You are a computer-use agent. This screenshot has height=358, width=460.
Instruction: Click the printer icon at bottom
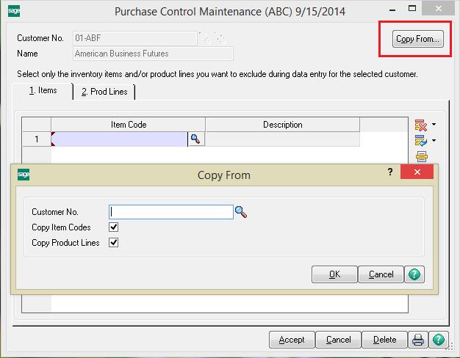click(x=418, y=340)
